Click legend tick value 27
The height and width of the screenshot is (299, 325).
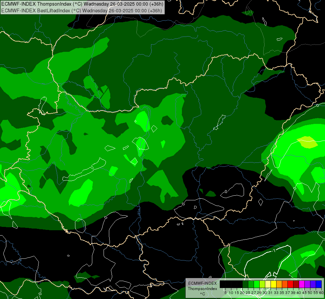[254, 293]
